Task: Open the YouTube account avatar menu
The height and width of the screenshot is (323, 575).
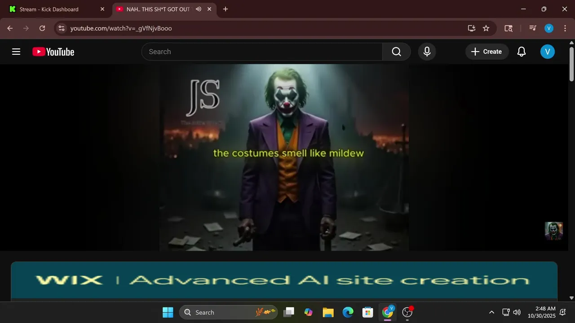Action: [547, 52]
